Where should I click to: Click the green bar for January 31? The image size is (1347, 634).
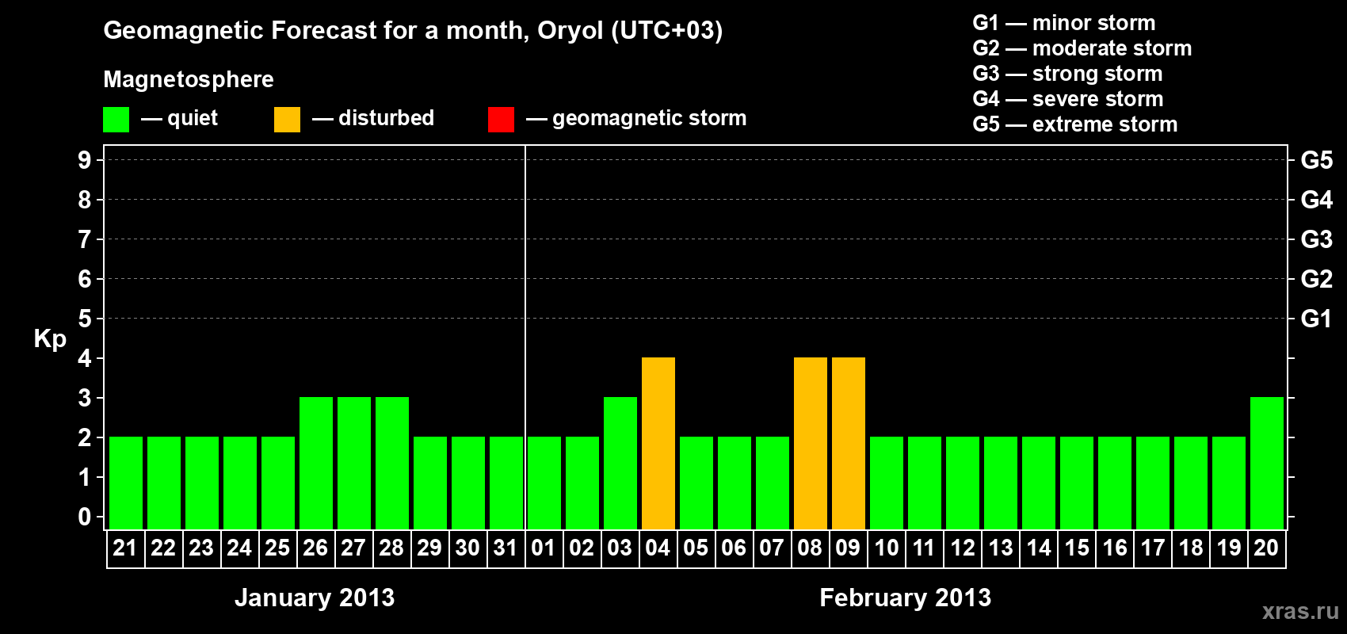(x=506, y=483)
